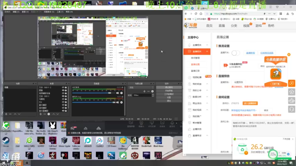
Task: Click the Douyu logo on the webpage
Action: coord(191,25)
